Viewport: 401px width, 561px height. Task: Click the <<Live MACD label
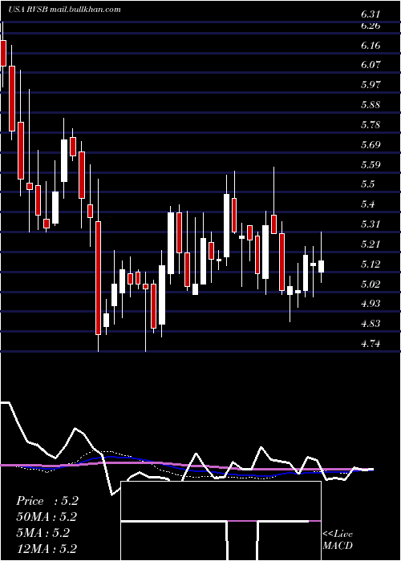[338, 540]
